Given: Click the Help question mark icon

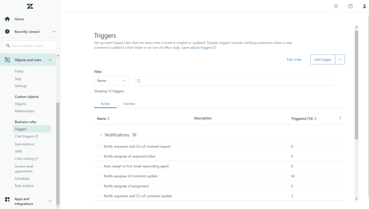Looking at the screenshot, I should (x=350, y=6).
